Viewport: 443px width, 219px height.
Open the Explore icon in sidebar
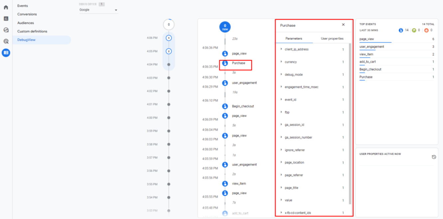click(6, 30)
